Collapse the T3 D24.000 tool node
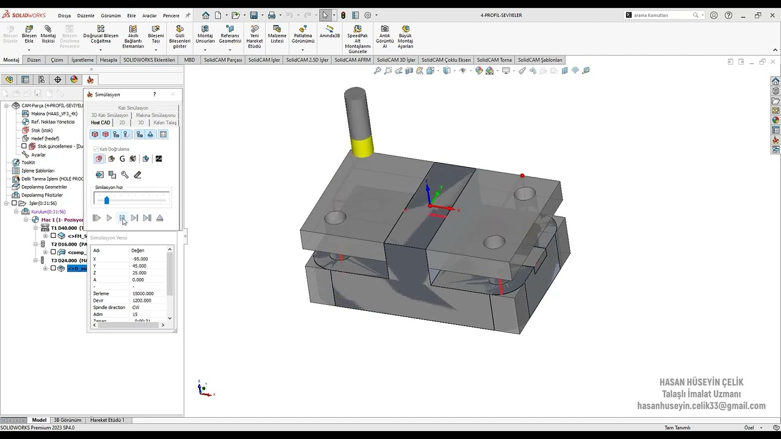 pyautogui.click(x=36, y=260)
